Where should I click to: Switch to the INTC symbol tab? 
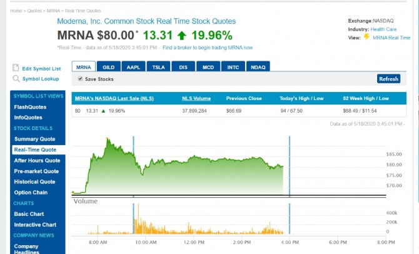[x=233, y=67]
